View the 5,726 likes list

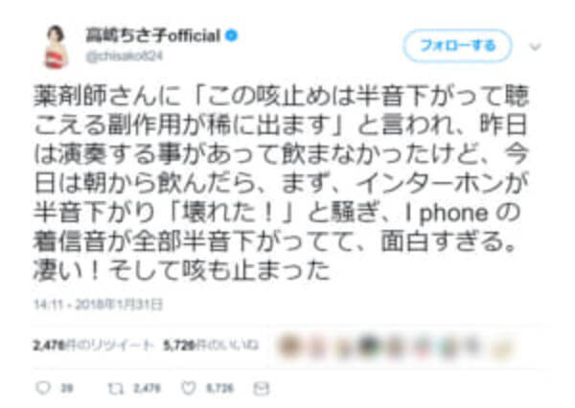click(211, 345)
